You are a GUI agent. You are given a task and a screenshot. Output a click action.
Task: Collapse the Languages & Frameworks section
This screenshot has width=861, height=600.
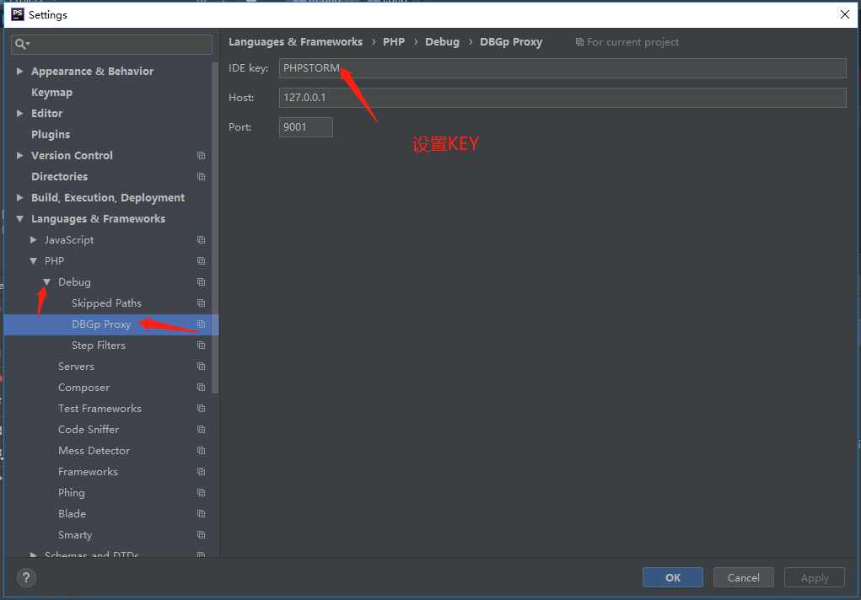(x=20, y=219)
